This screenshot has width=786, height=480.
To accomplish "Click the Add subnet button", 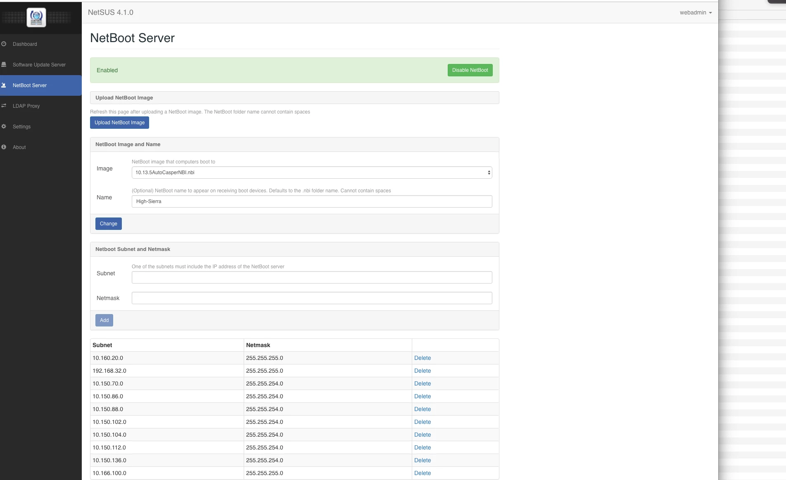I will pyautogui.click(x=104, y=320).
